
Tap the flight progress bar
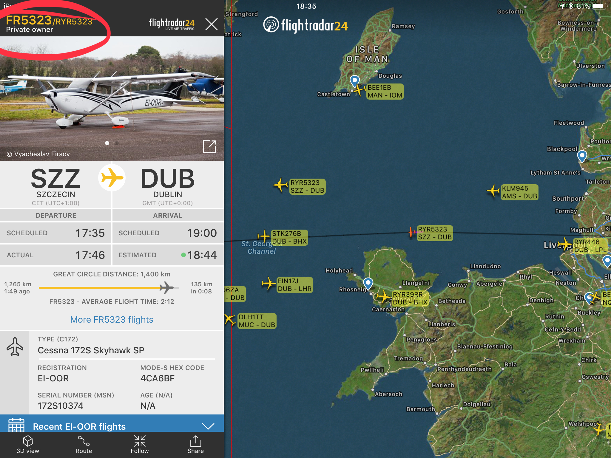point(109,288)
